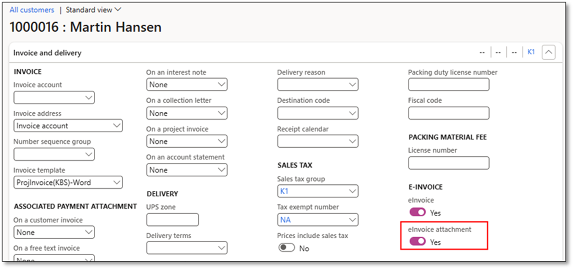
Task: Collapse the Invoice and delivery section
Action: (548, 53)
